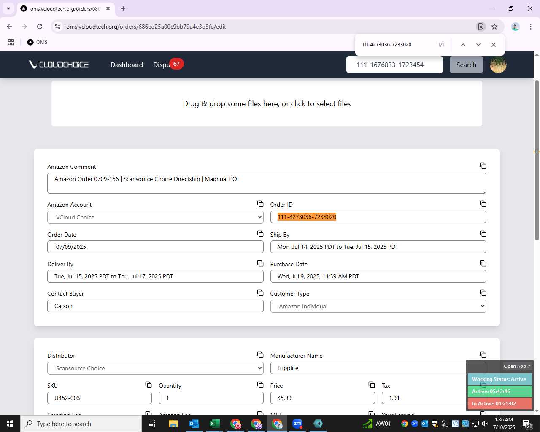The image size is (540, 432).
Task: Click the Ship By field
Action: coord(378,247)
